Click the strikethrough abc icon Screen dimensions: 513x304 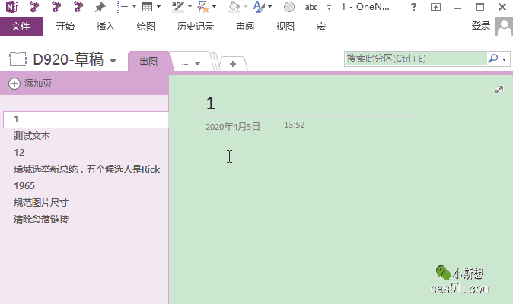pos(311,7)
